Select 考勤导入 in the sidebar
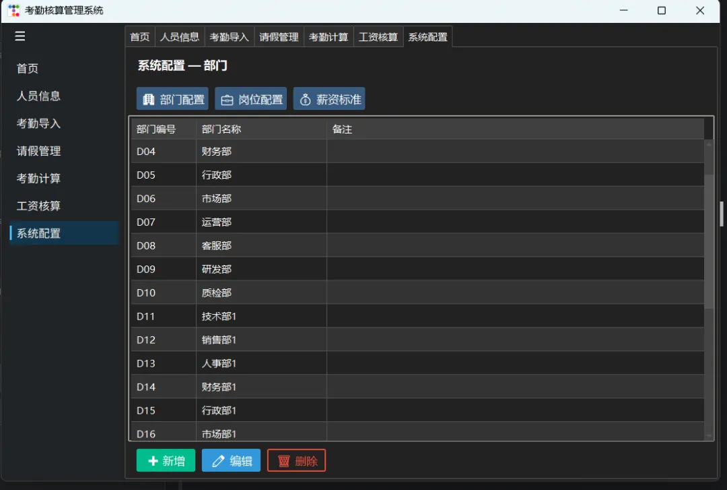The image size is (727, 490). click(x=64, y=123)
